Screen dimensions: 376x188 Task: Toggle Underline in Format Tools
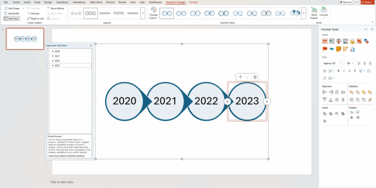(x=350, y=71)
